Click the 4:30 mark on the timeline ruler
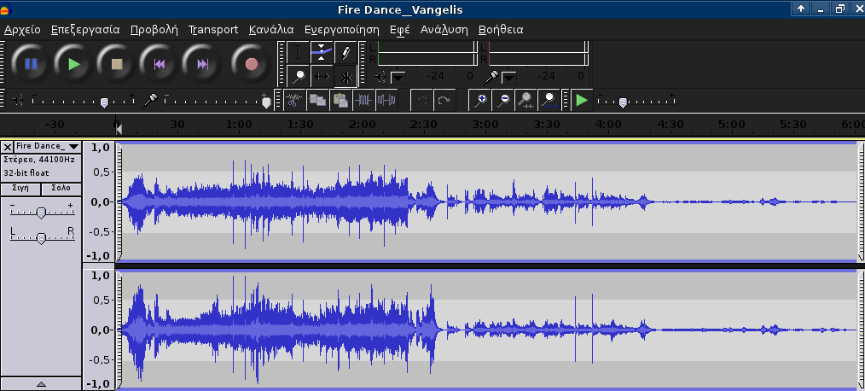The width and height of the screenshot is (865, 391). [x=671, y=125]
